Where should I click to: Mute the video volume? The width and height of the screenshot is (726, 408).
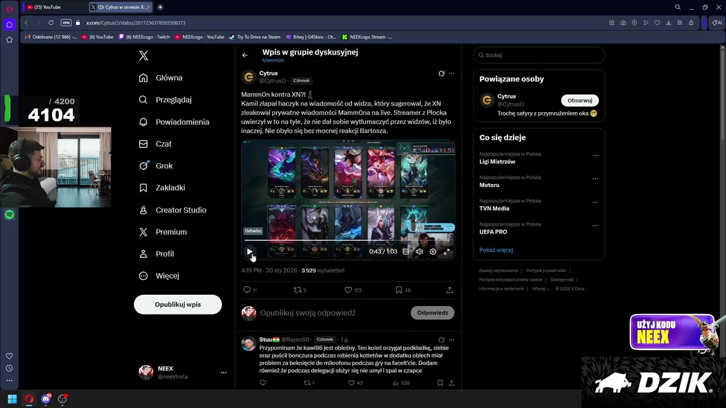419,252
